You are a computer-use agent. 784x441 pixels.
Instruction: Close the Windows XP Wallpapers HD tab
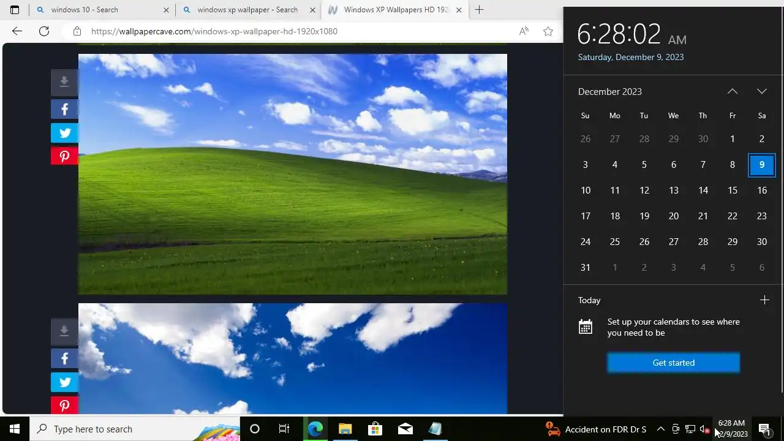(x=459, y=10)
